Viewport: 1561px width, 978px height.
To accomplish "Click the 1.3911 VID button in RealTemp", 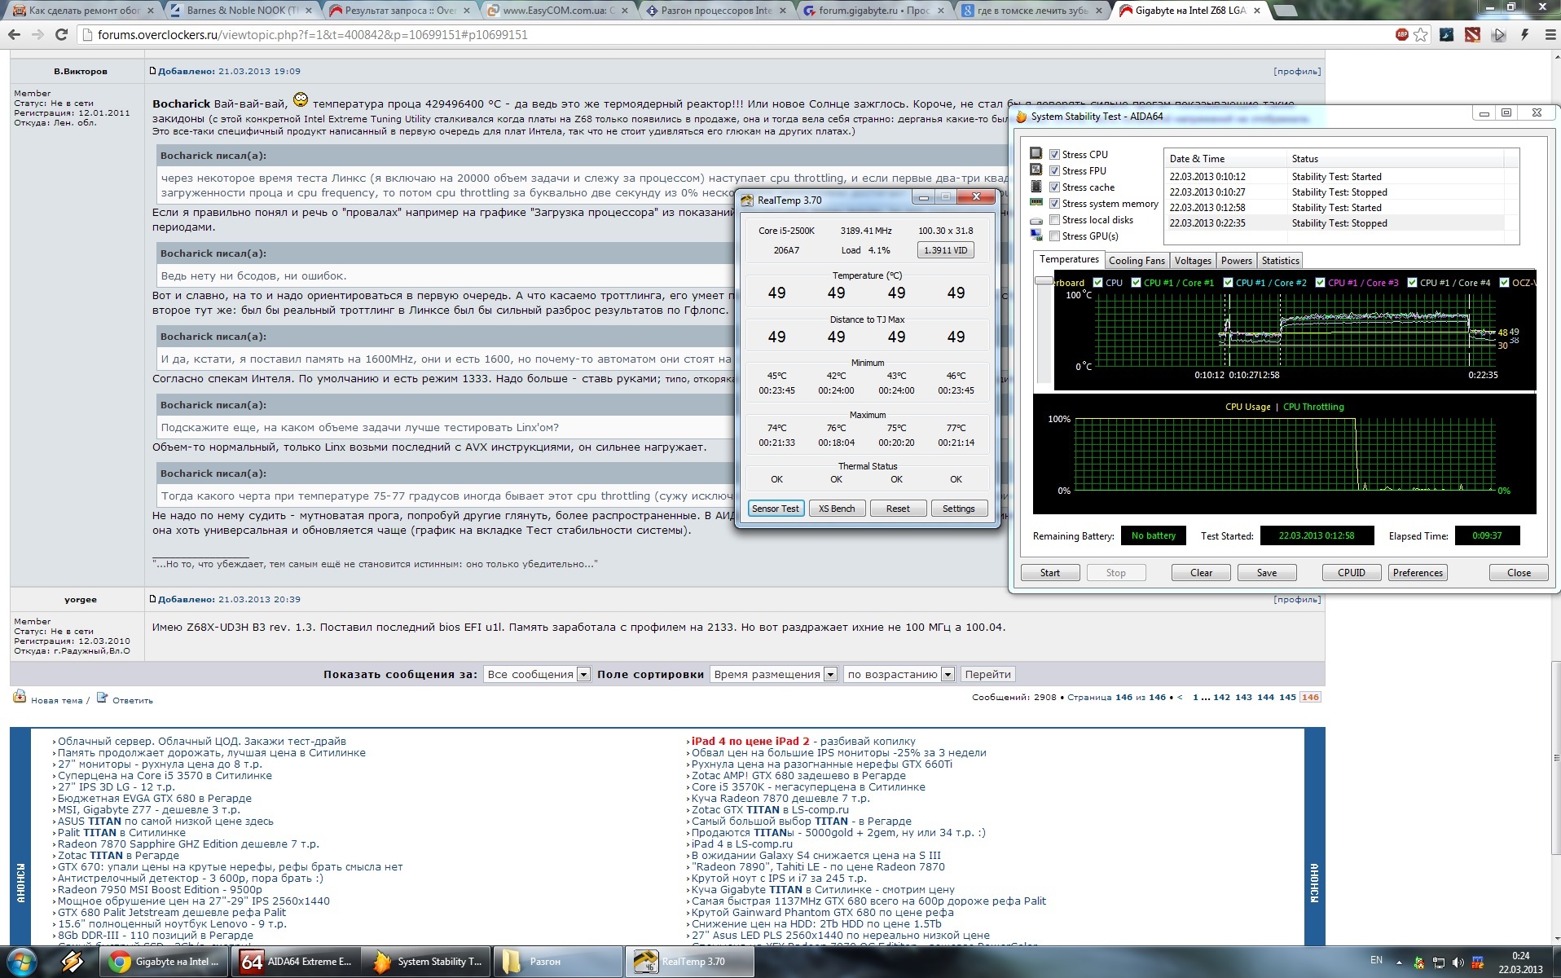I will click(946, 250).
